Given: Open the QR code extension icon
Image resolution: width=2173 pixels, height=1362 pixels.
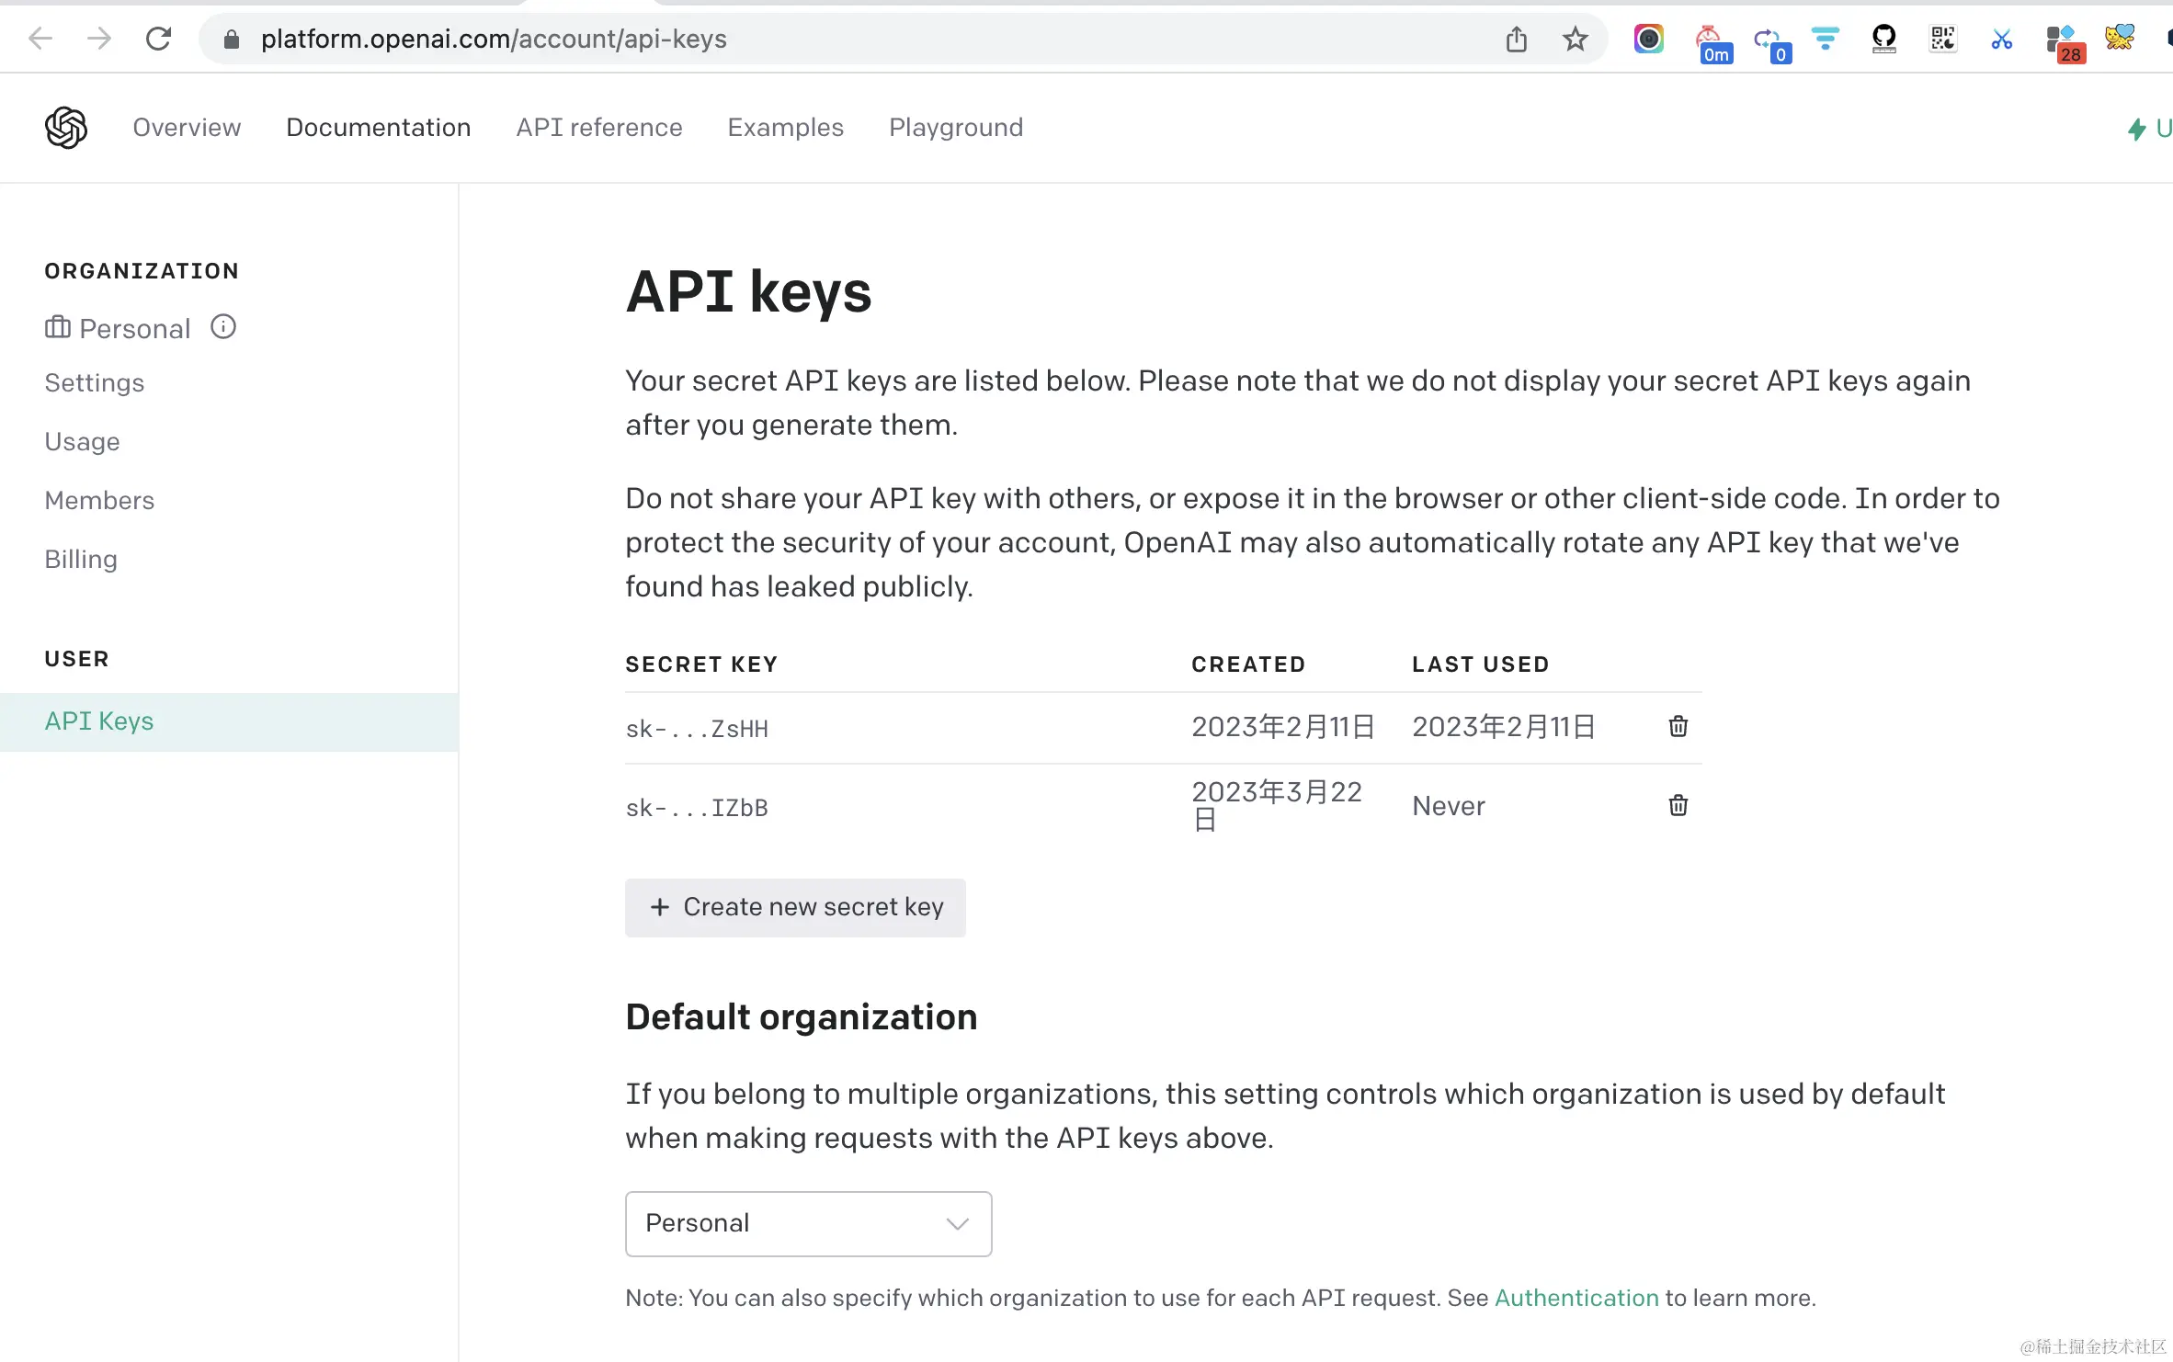Looking at the screenshot, I should [1942, 39].
